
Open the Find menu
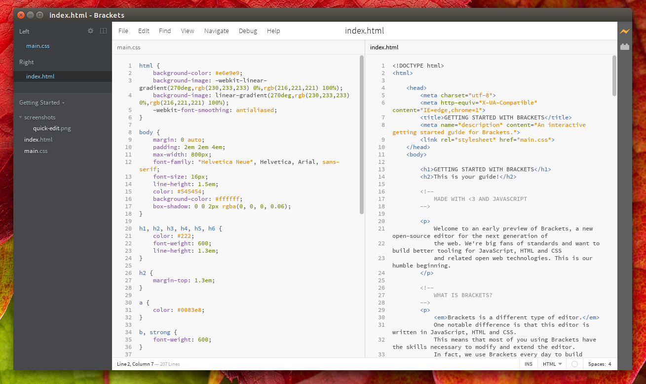click(x=165, y=31)
